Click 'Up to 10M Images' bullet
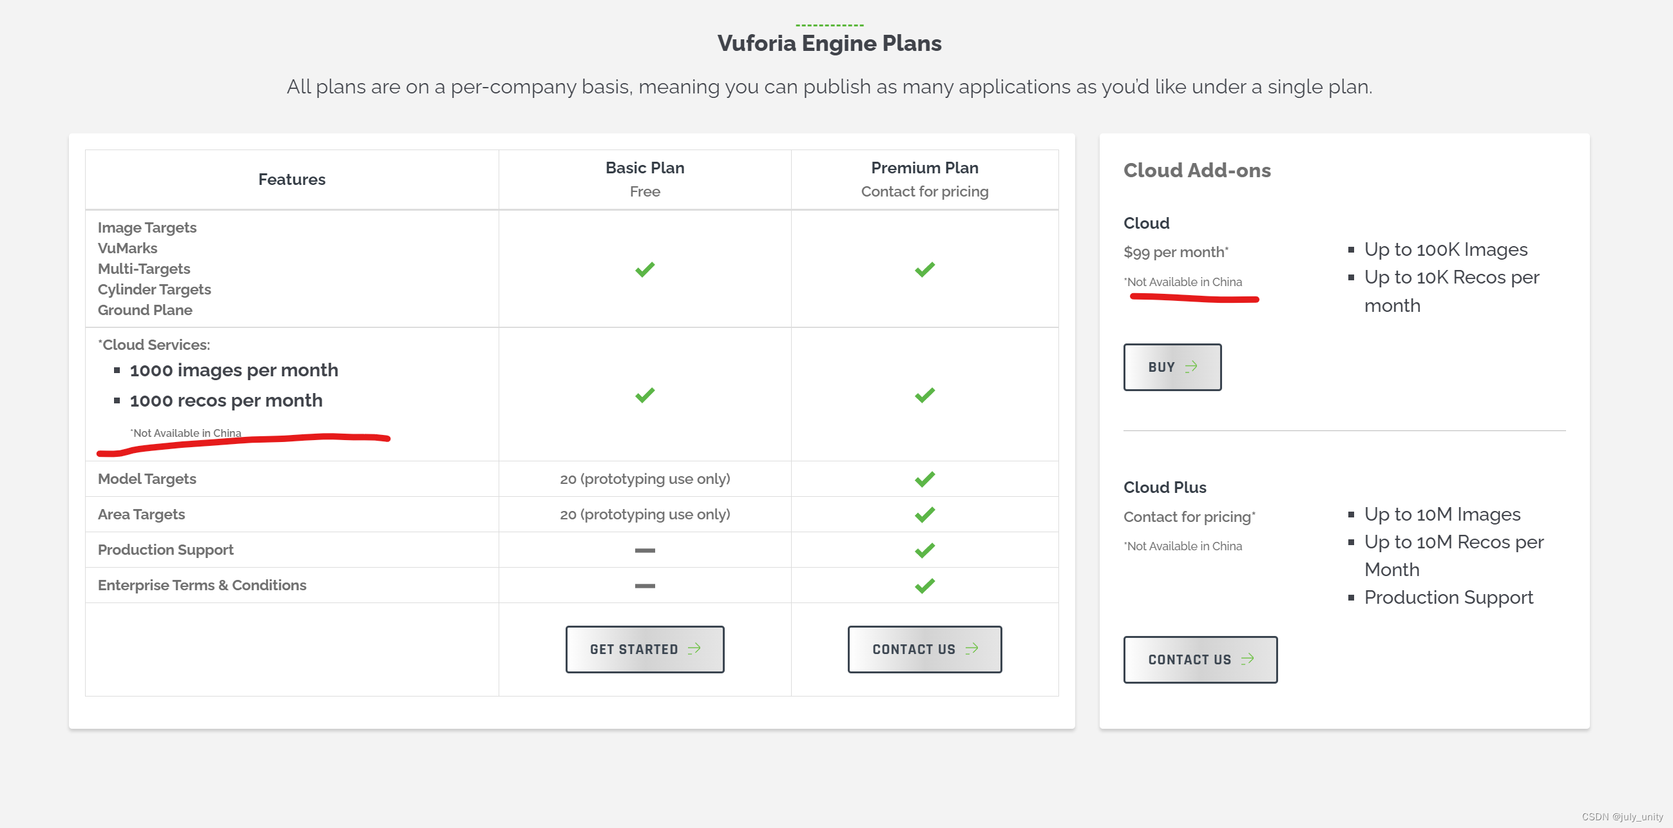Screen dimensions: 1673x828 [x=1442, y=514]
